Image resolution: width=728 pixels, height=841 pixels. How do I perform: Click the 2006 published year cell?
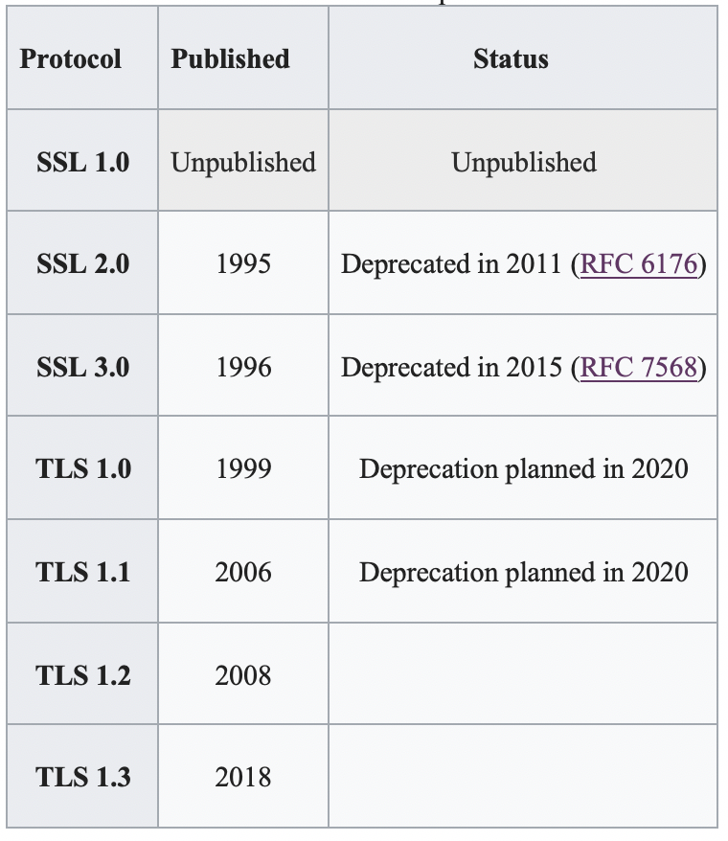243,572
